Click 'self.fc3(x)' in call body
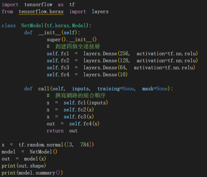 click(x=79, y=117)
